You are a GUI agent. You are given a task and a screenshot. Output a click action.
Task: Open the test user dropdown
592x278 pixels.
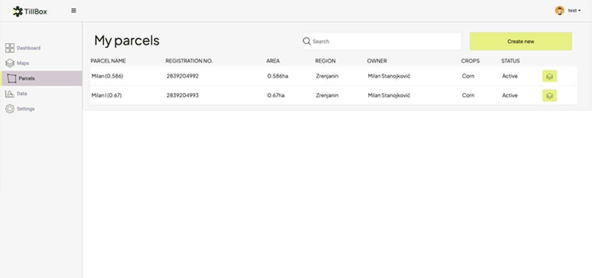pos(574,11)
